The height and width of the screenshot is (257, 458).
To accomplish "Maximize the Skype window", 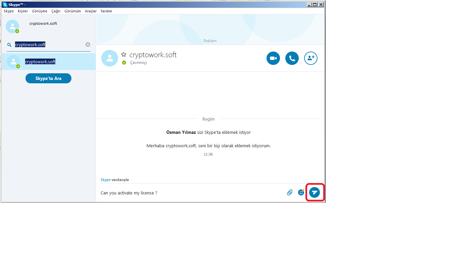I will [315, 4].
